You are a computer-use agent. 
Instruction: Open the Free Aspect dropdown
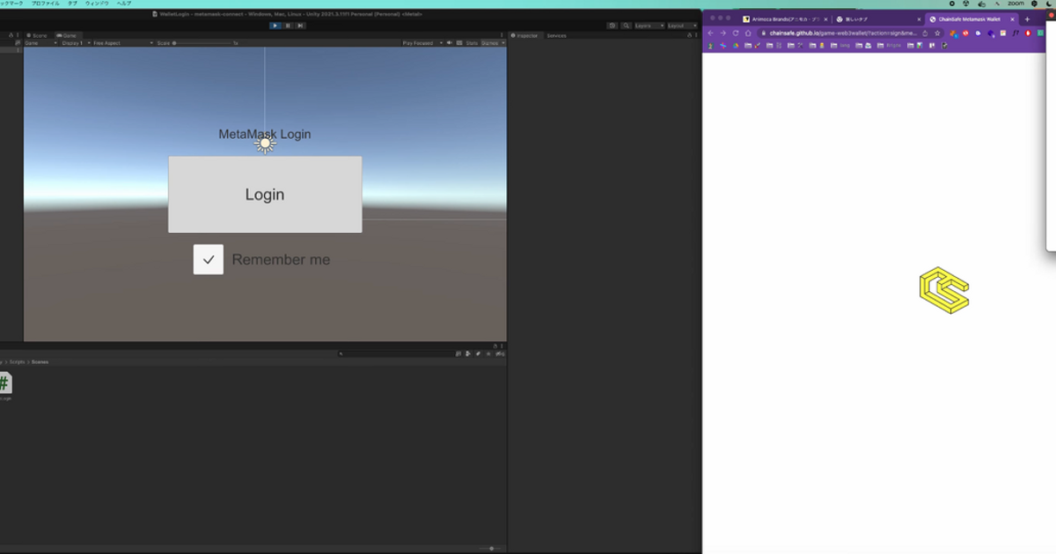tap(122, 43)
